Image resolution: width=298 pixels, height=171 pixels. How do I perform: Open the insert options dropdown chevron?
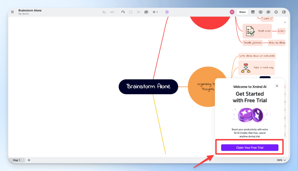(x=157, y=12)
